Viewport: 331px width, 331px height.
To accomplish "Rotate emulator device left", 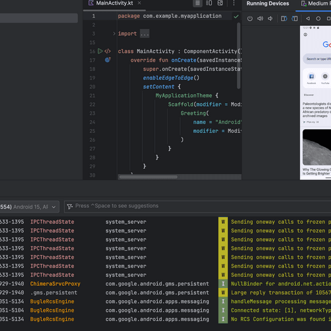I will pyautogui.click(x=284, y=19).
